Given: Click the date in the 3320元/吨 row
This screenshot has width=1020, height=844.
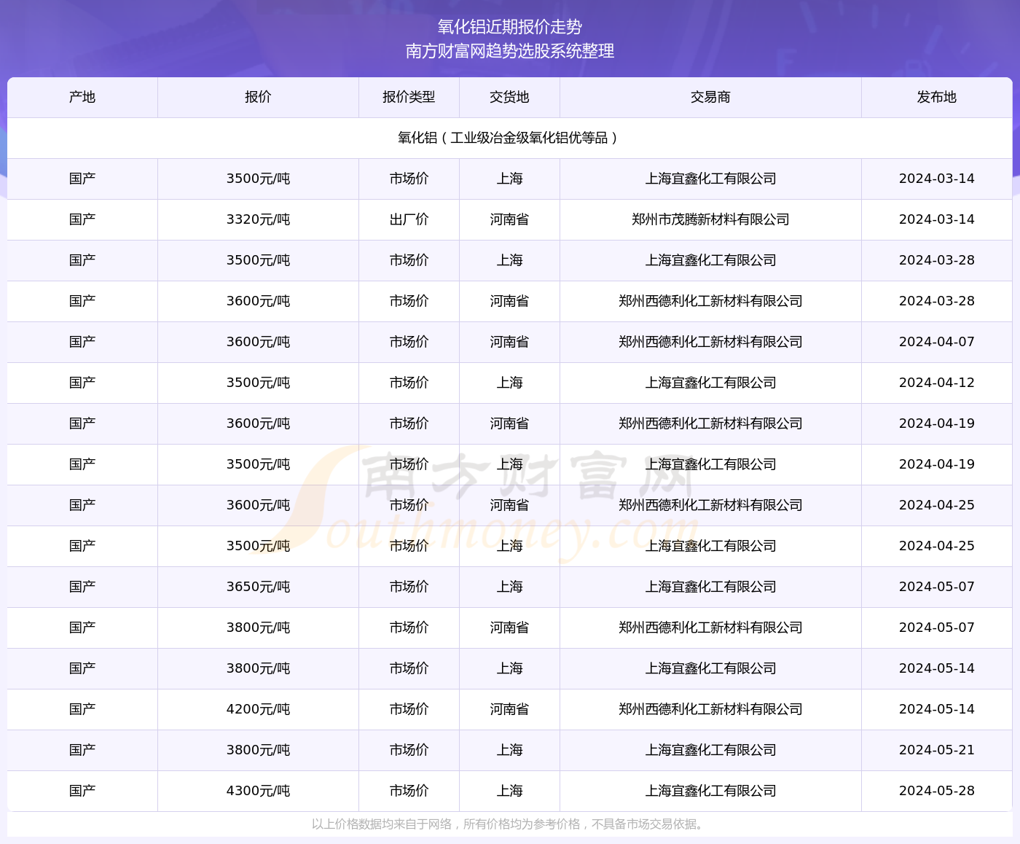Looking at the screenshot, I should pos(937,219).
